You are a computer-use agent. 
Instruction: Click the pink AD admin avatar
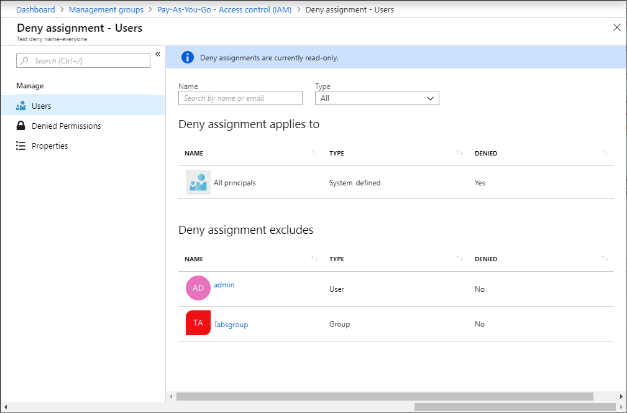point(198,288)
